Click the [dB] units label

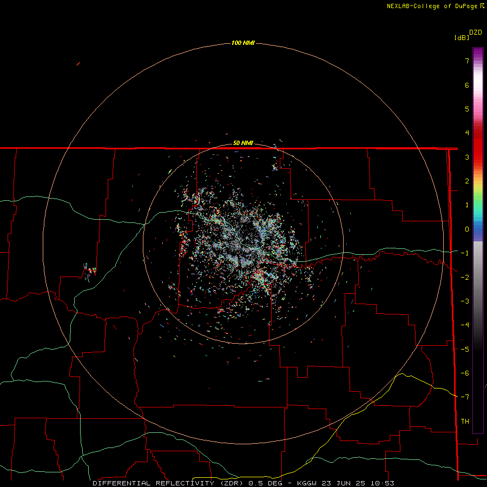click(x=462, y=37)
